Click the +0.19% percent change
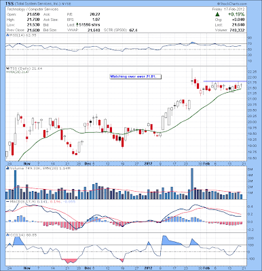The image size is (262, 271). coord(236,14)
